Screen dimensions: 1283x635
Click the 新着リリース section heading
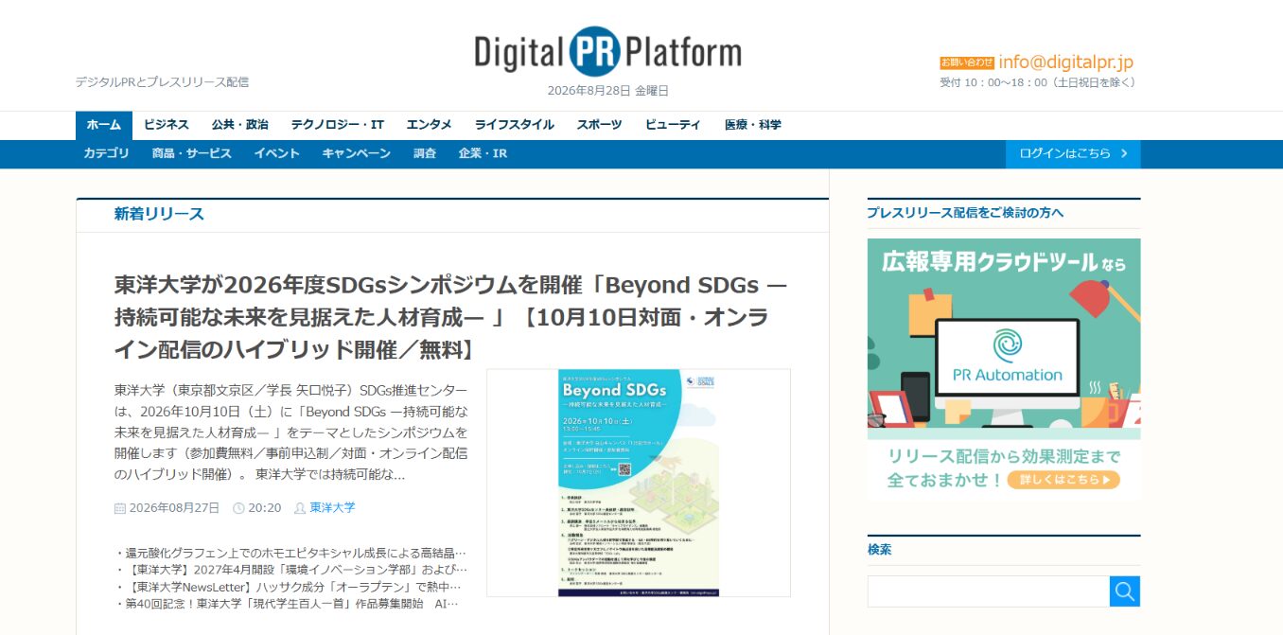click(159, 214)
